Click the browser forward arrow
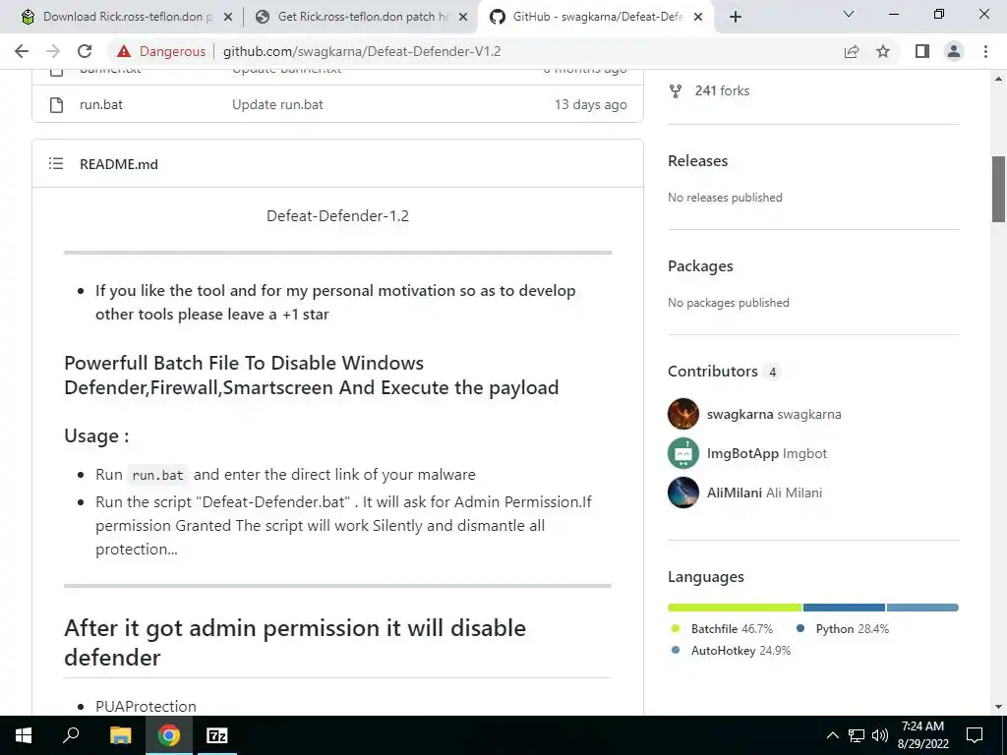This screenshot has height=755, width=1007. pyautogui.click(x=53, y=51)
